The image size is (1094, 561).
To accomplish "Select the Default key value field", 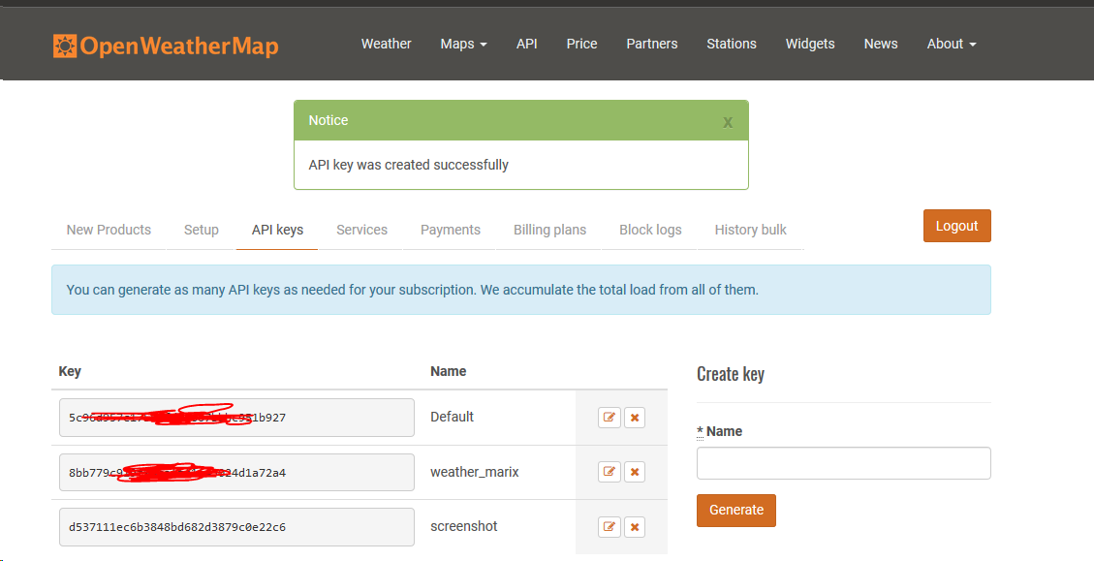I will tap(236, 418).
